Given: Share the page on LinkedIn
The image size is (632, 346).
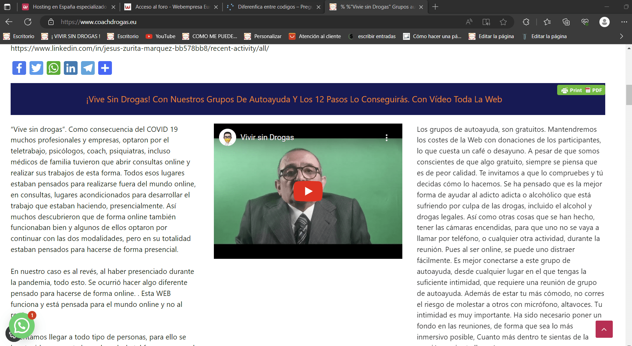Looking at the screenshot, I should click(x=71, y=68).
